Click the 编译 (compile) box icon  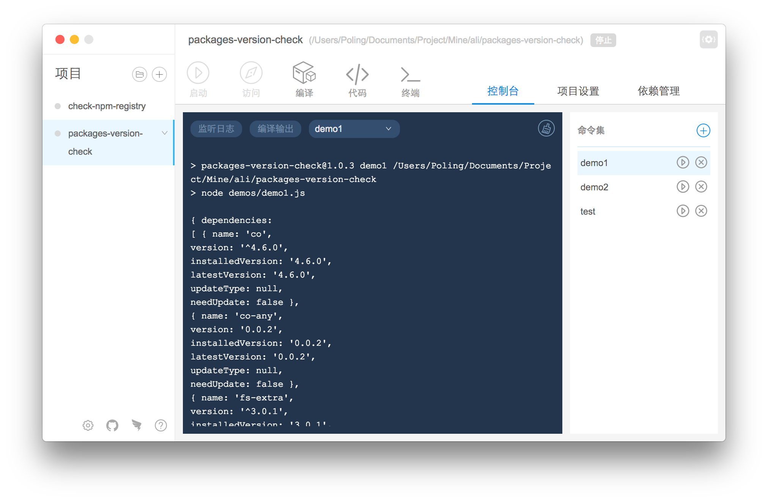tap(304, 73)
